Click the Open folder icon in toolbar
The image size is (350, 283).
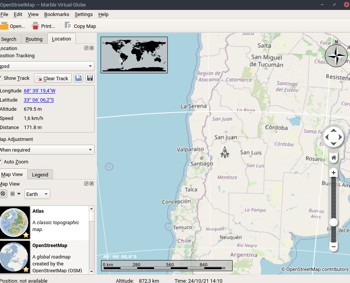point(4,26)
